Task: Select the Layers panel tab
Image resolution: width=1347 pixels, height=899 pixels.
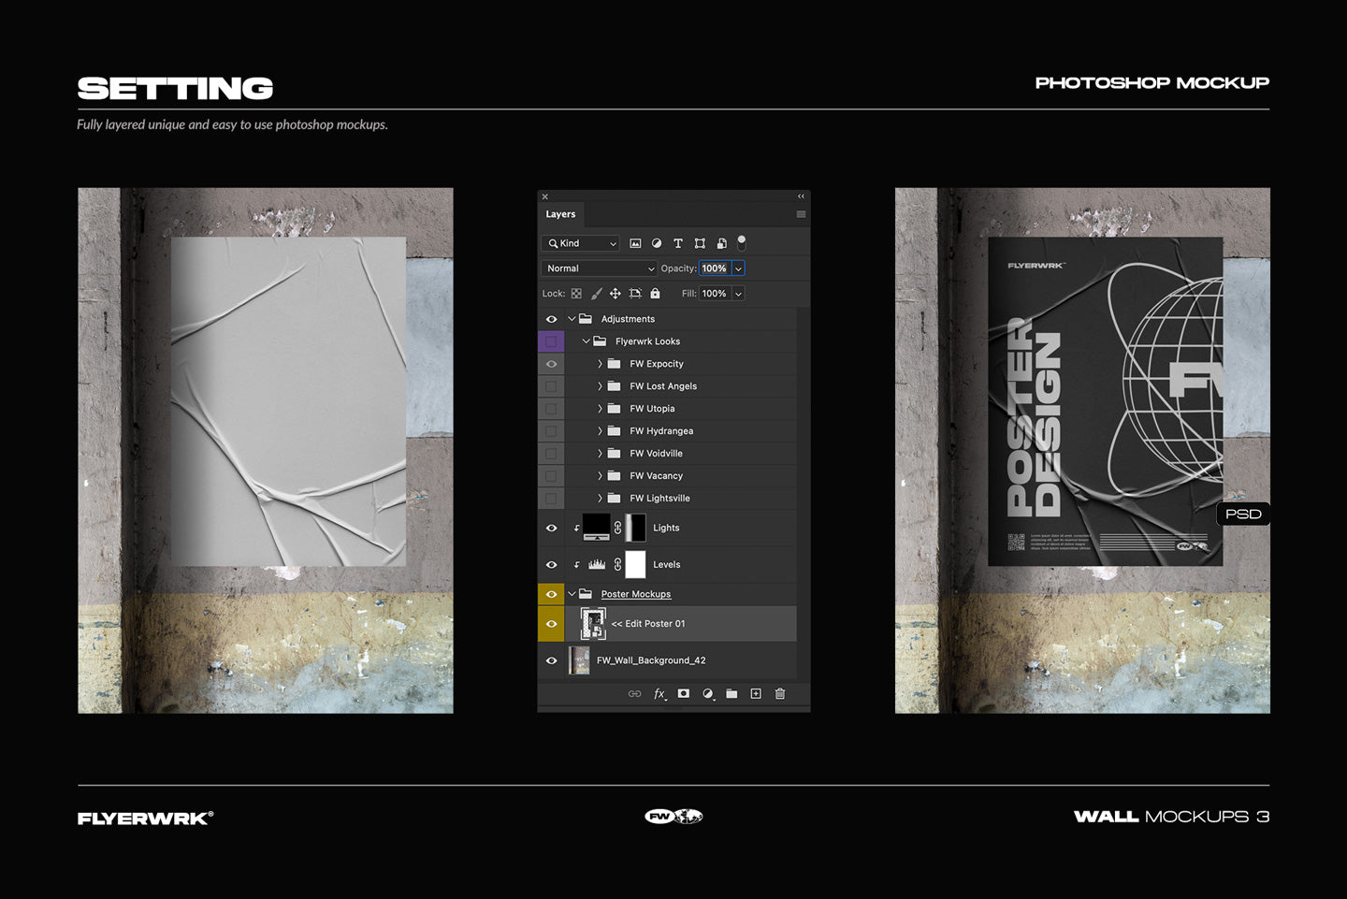Action: pyautogui.click(x=560, y=214)
